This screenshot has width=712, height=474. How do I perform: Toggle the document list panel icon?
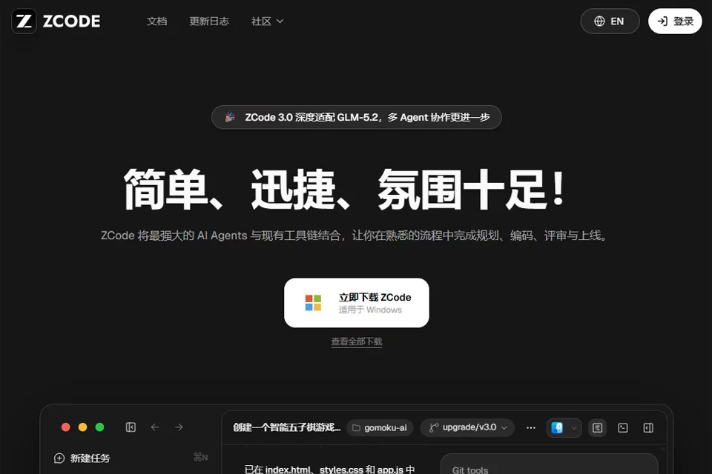[598, 428]
